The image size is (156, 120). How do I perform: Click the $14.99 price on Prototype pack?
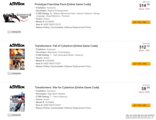point(144,5)
